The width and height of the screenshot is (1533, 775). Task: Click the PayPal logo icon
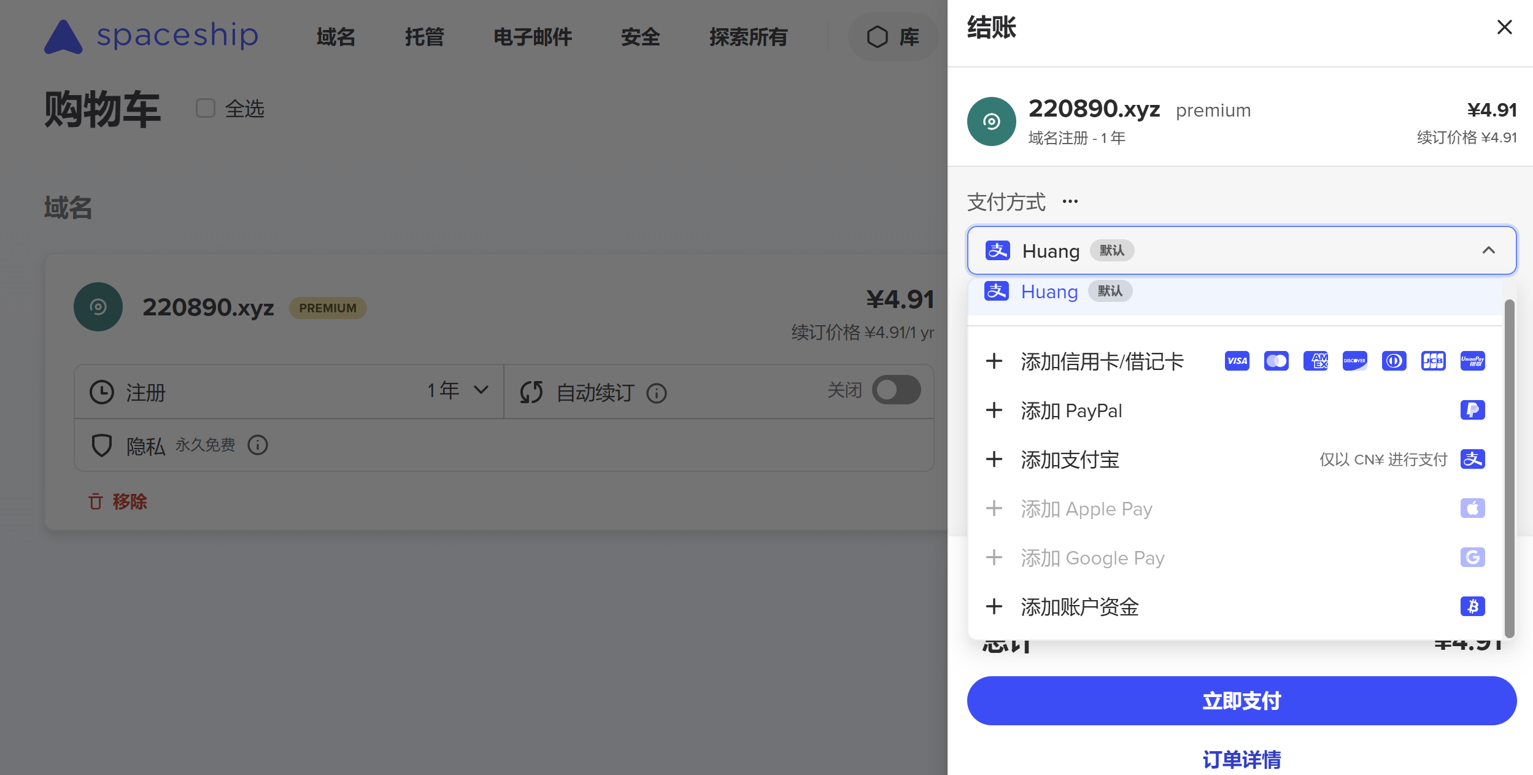point(1473,410)
